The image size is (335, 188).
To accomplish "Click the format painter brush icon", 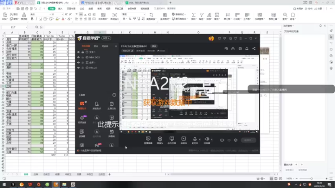I will 24,15.
